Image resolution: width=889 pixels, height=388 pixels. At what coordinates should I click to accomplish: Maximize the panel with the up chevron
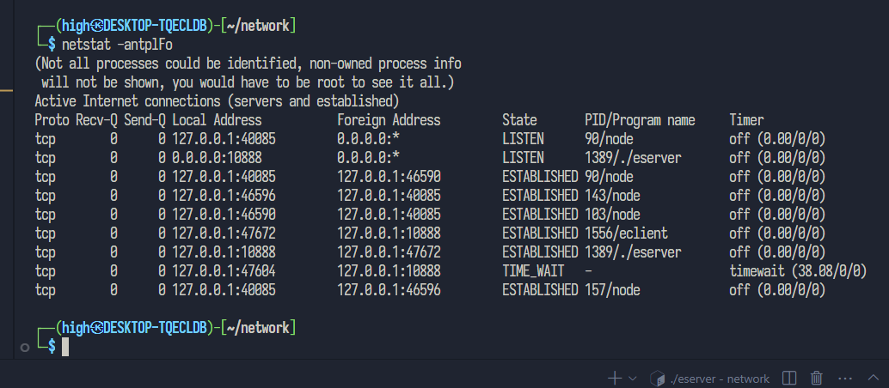pyautogui.click(x=872, y=378)
